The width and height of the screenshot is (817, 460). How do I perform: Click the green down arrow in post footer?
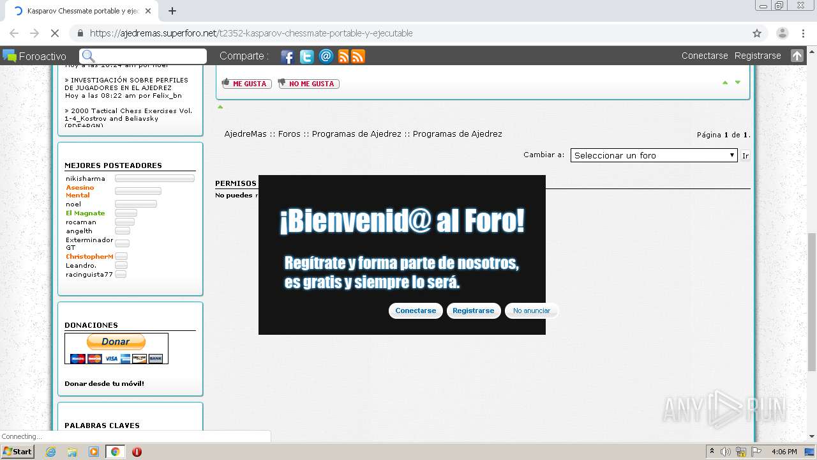click(738, 82)
